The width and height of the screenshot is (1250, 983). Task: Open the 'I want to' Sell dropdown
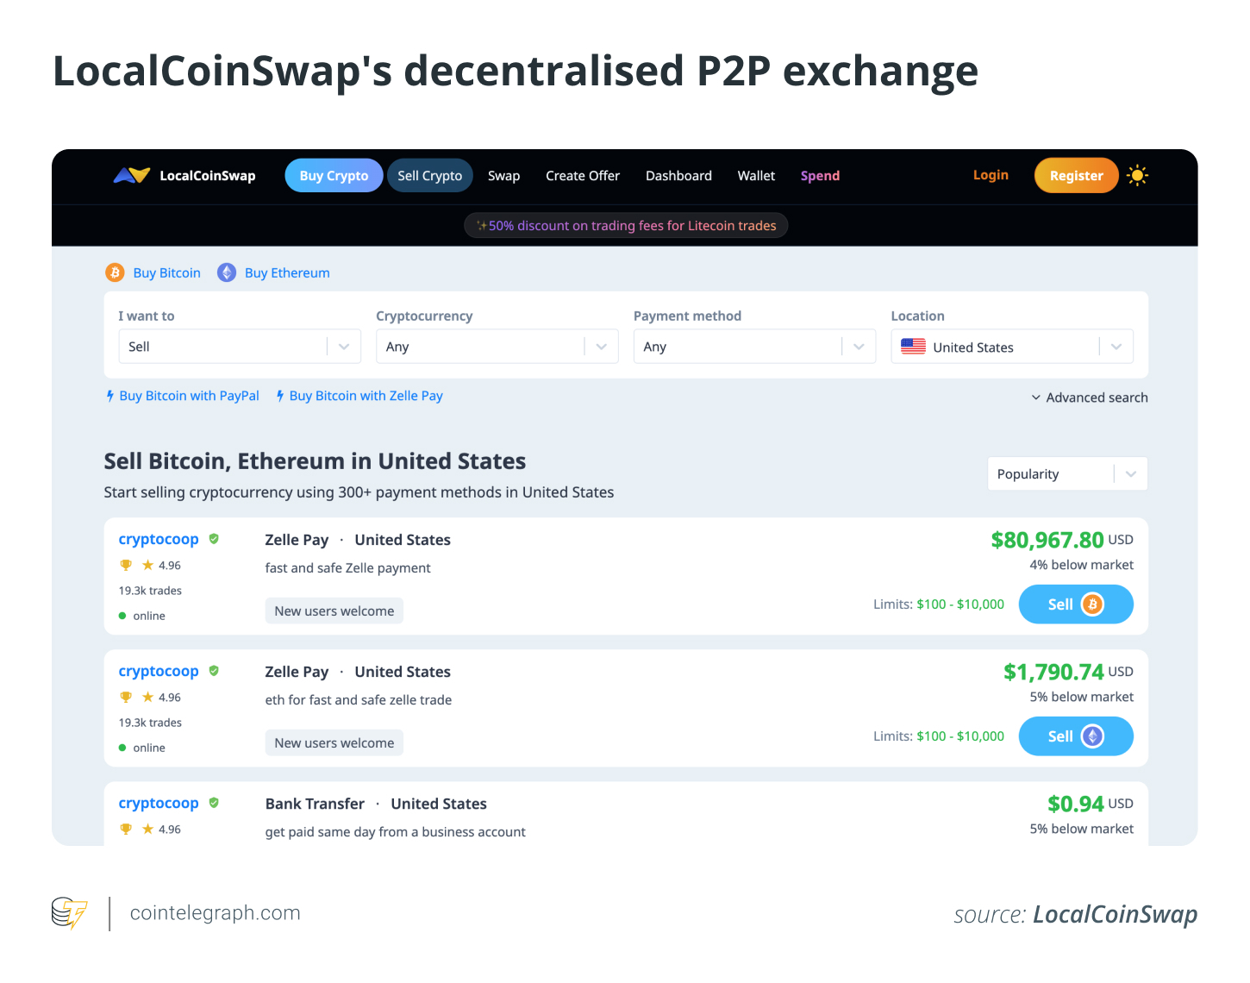click(239, 346)
